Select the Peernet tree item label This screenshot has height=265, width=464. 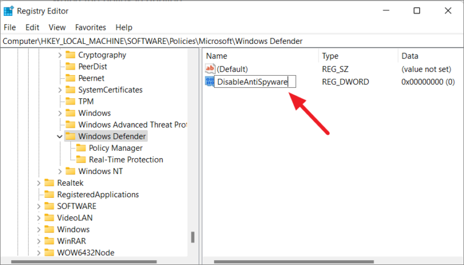point(92,78)
